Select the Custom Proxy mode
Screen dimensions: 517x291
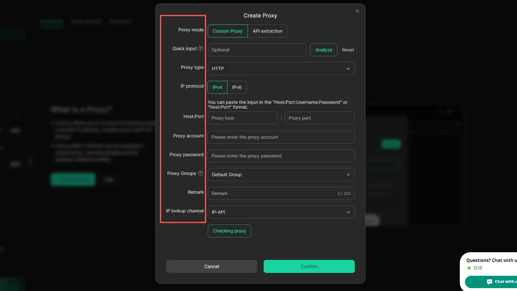tap(227, 31)
